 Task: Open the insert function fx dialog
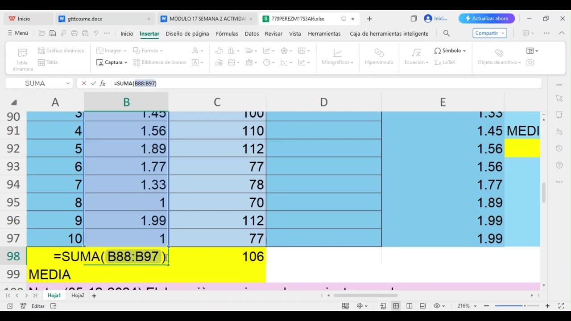tap(103, 83)
